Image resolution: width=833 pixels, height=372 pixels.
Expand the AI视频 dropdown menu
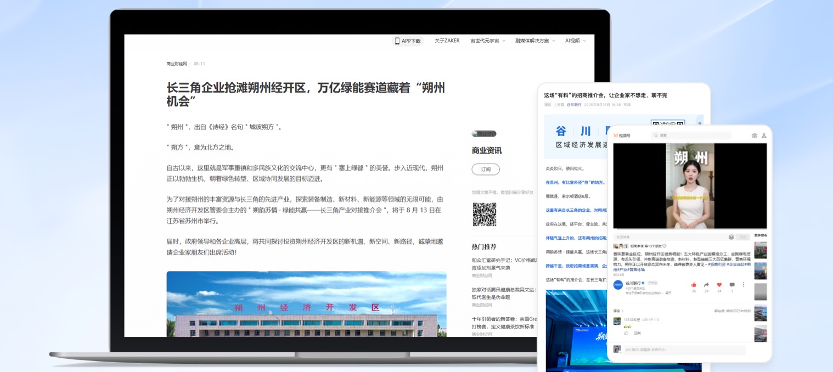575,41
